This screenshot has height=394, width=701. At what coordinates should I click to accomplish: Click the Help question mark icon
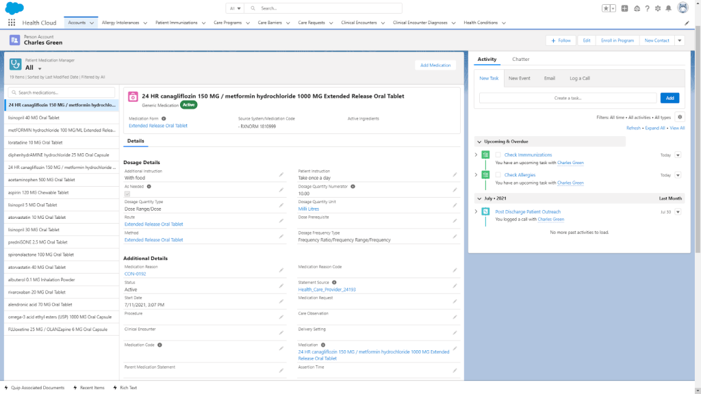(647, 8)
